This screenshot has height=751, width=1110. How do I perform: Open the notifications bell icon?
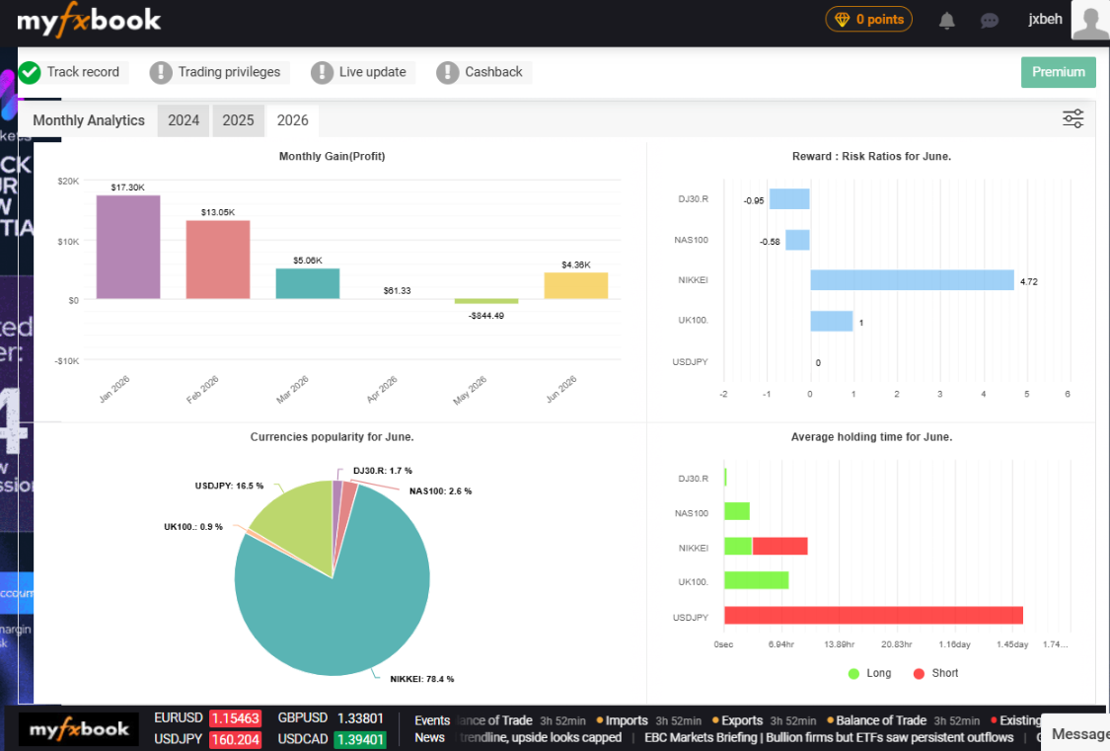point(946,21)
